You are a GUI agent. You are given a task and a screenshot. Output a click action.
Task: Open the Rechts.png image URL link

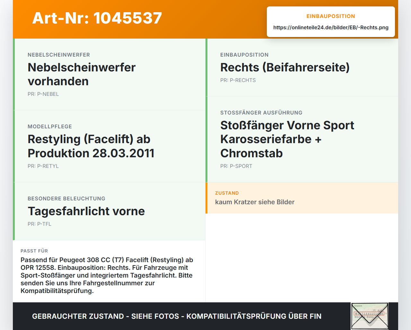point(331,28)
